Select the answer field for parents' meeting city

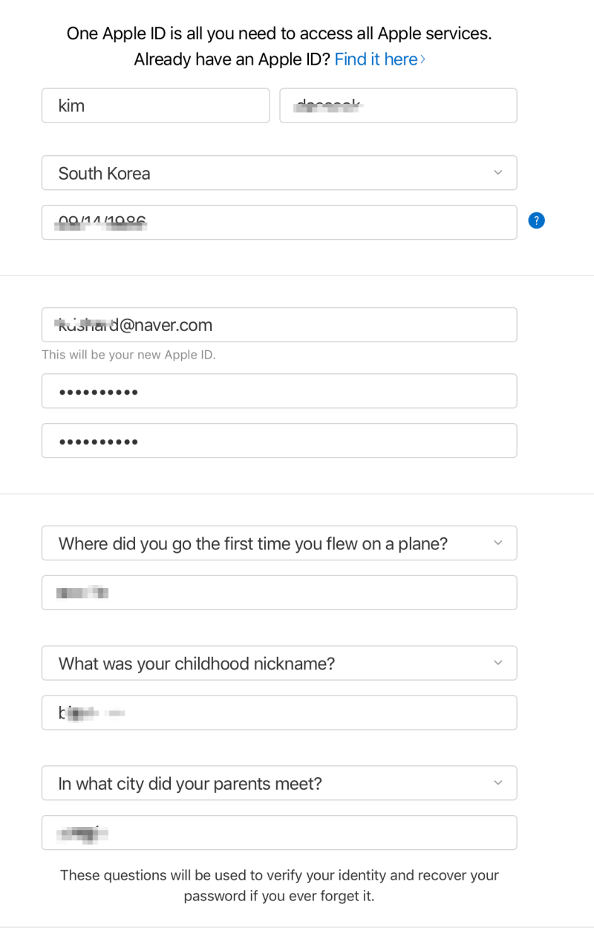pos(278,833)
